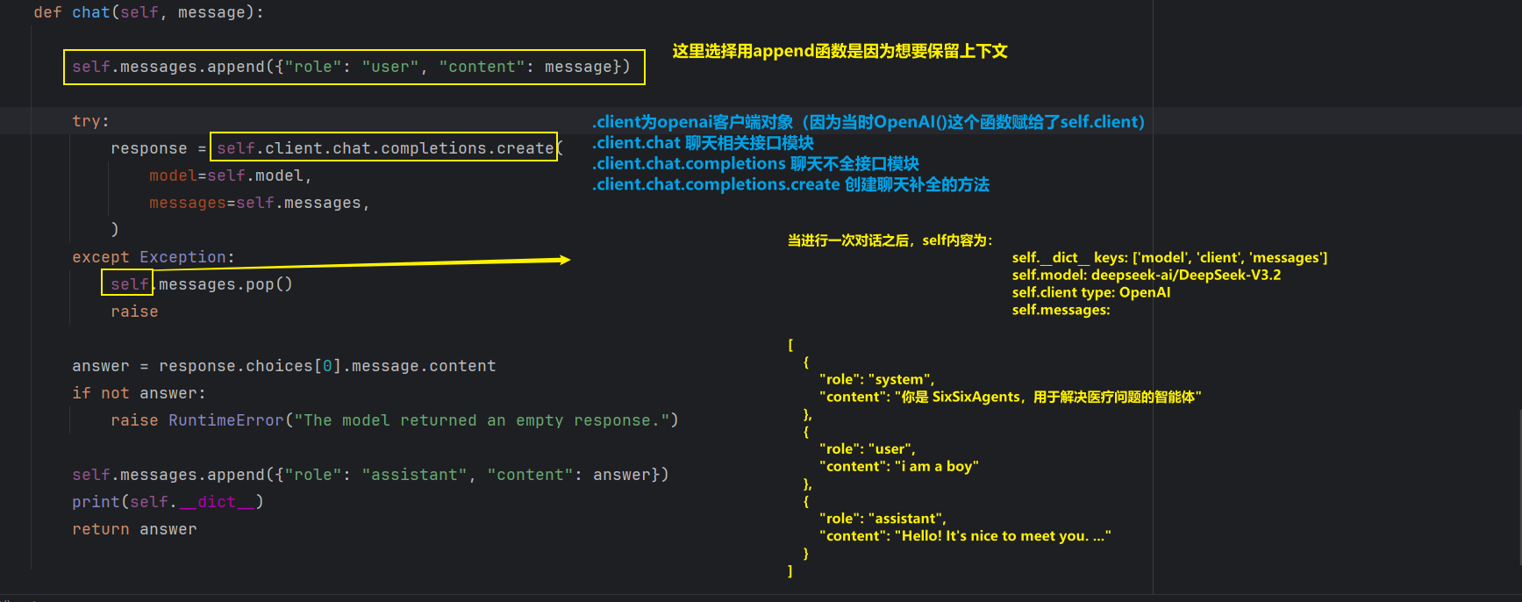Click the 'print(self.__dict__)' line
1522x602 pixels.
[168, 502]
